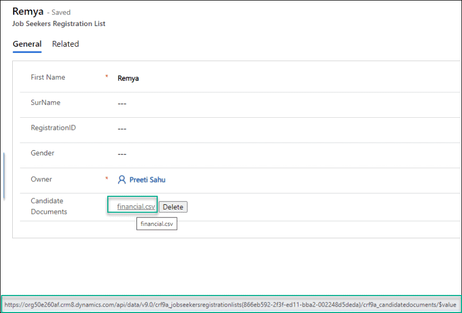Click the empty SurName field value

click(122, 103)
